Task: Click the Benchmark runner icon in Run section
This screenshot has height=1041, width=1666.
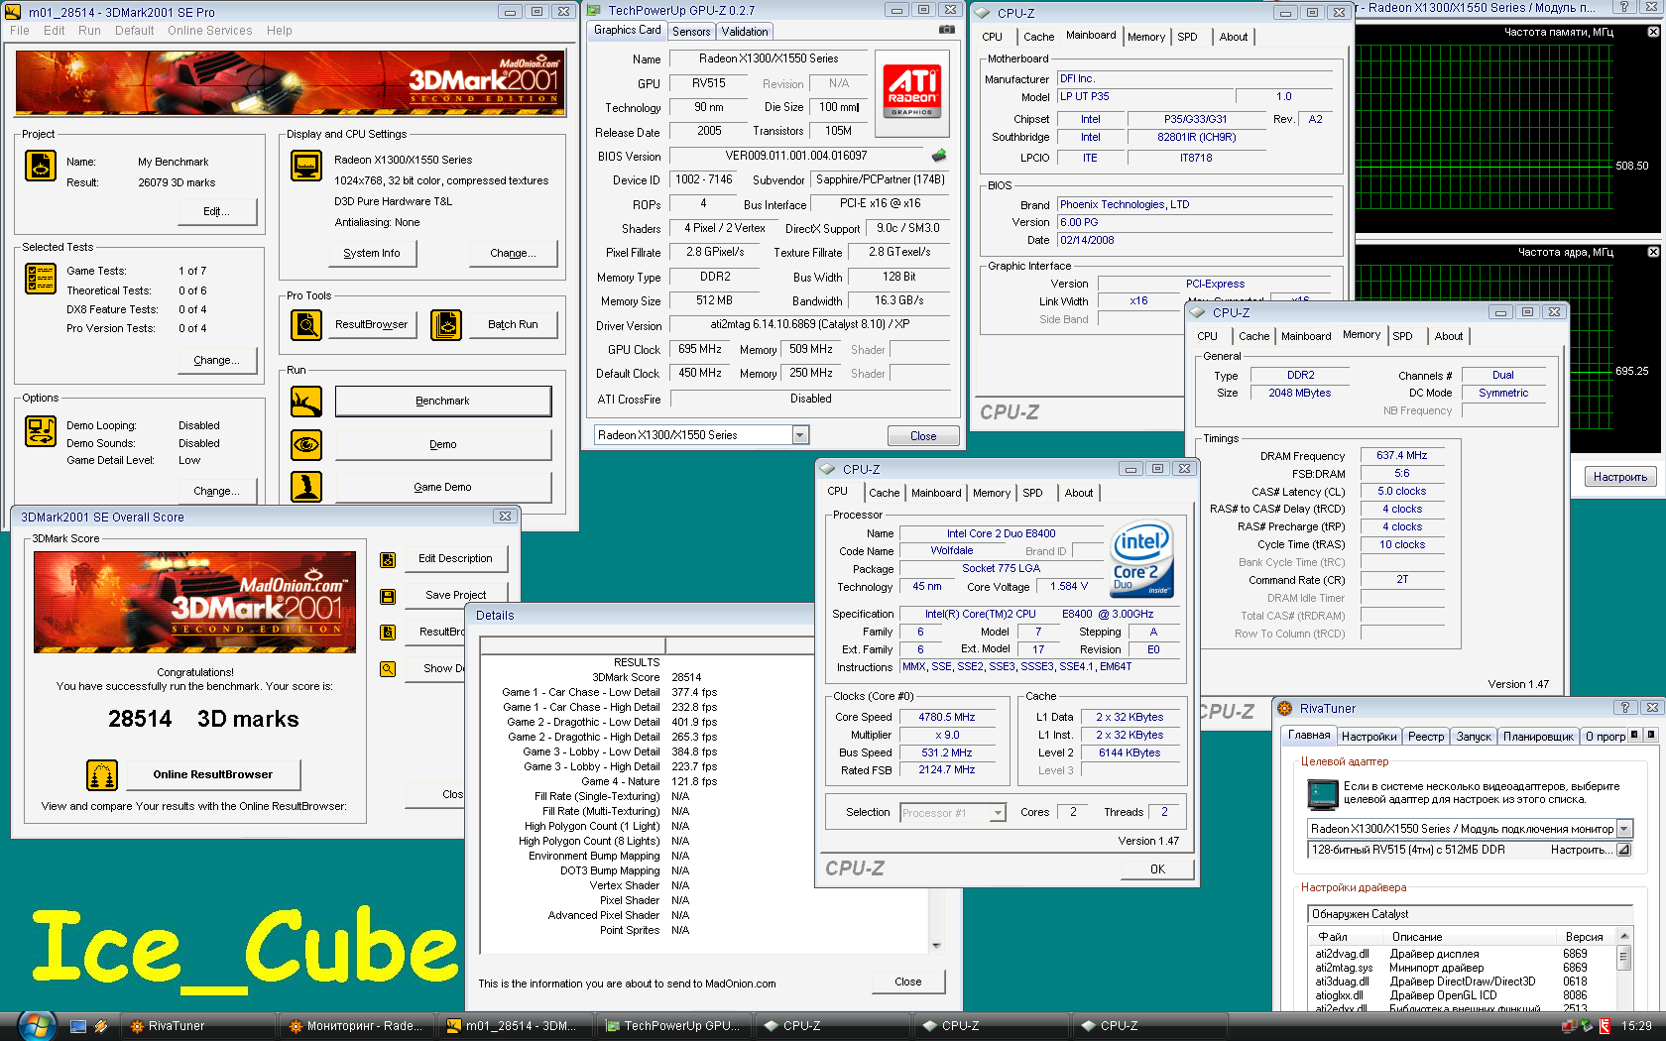Action: (x=306, y=402)
